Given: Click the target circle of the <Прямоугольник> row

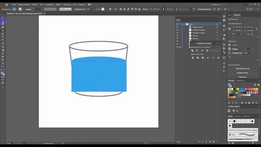Looking at the screenshot, I should (x=217, y=27).
